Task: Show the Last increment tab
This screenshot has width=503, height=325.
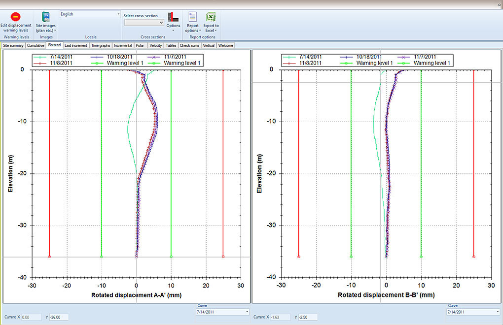Action: pyautogui.click(x=76, y=45)
